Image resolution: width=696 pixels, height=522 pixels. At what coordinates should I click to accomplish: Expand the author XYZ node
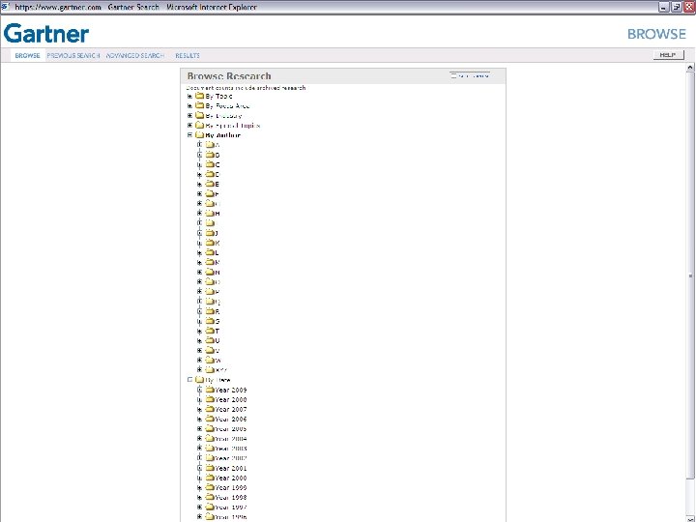[200, 369]
